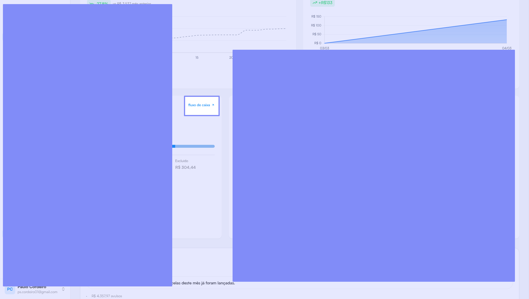
Task: Select the +R$133 badge value
Action: click(x=325, y=3)
